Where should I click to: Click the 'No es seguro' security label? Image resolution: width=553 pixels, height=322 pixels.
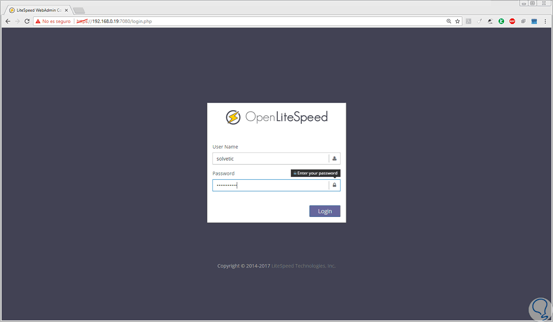click(x=57, y=21)
